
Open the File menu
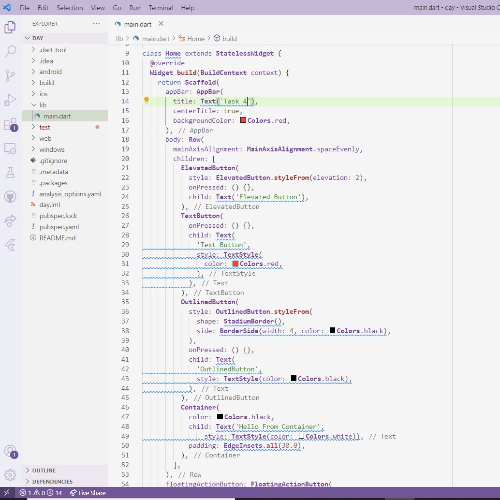pos(25,8)
